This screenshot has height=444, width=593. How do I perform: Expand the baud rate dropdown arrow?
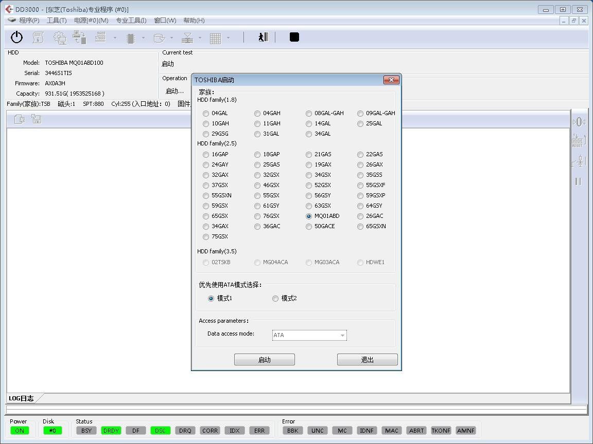pyautogui.click(x=115, y=38)
